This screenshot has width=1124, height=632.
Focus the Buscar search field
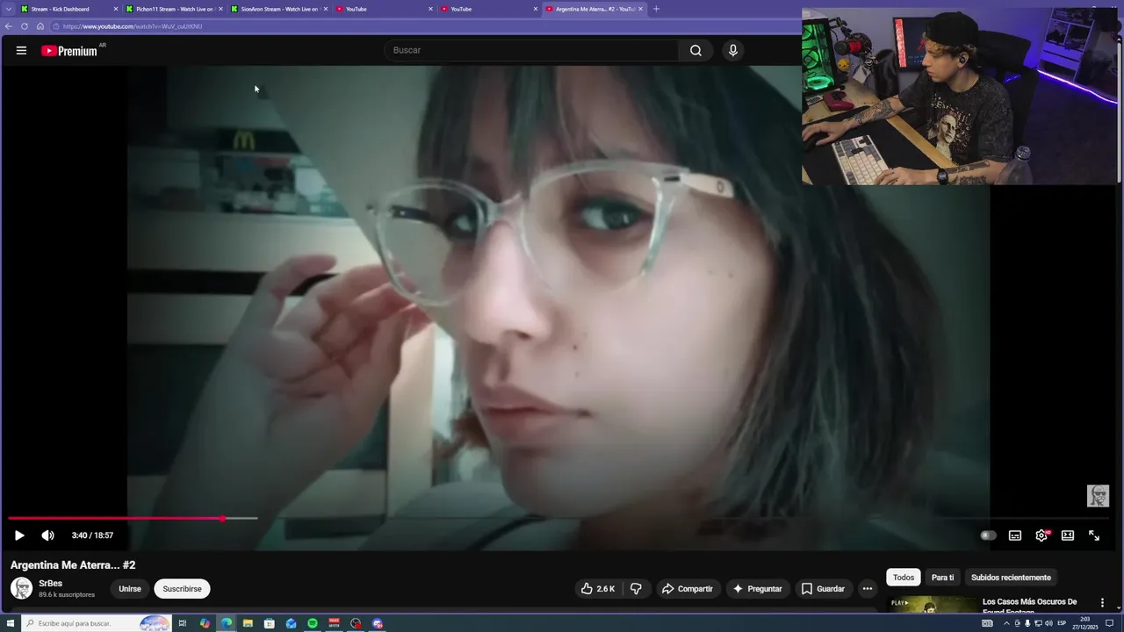click(x=531, y=50)
